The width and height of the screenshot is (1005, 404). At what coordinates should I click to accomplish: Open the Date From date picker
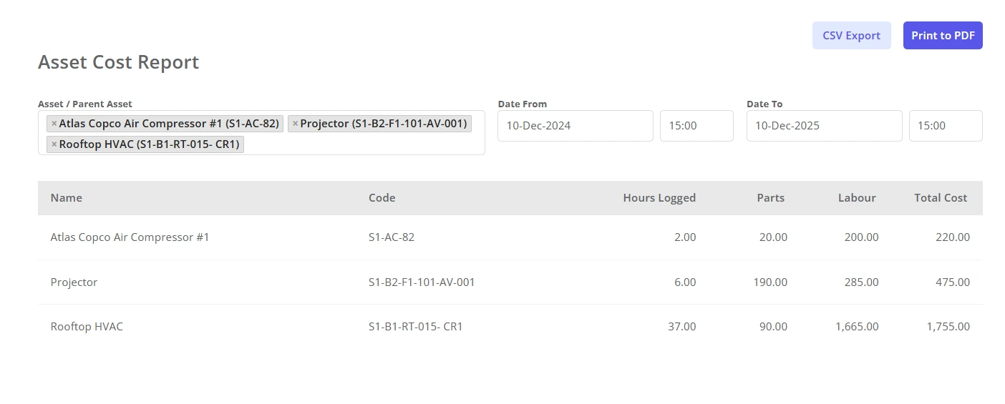pyautogui.click(x=576, y=126)
